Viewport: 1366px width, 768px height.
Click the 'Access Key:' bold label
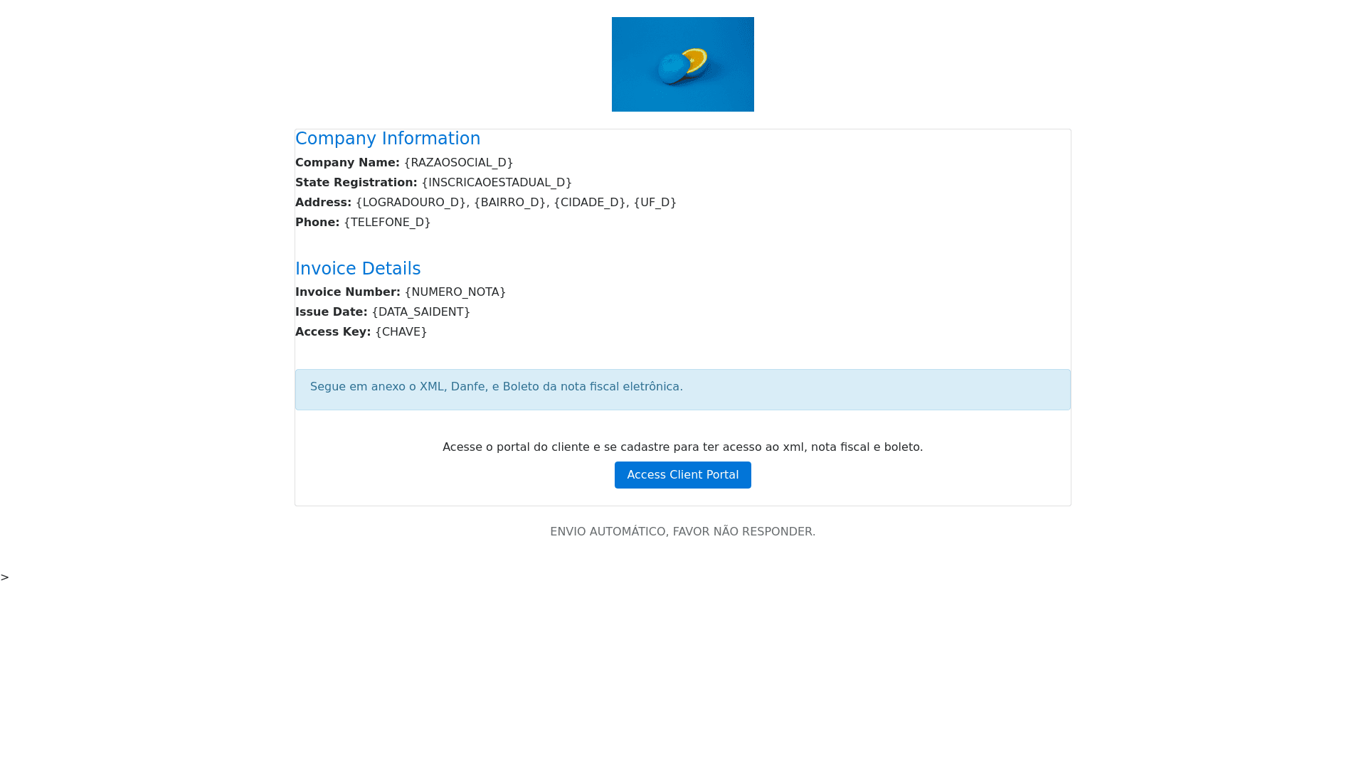click(x=333, y=332)
